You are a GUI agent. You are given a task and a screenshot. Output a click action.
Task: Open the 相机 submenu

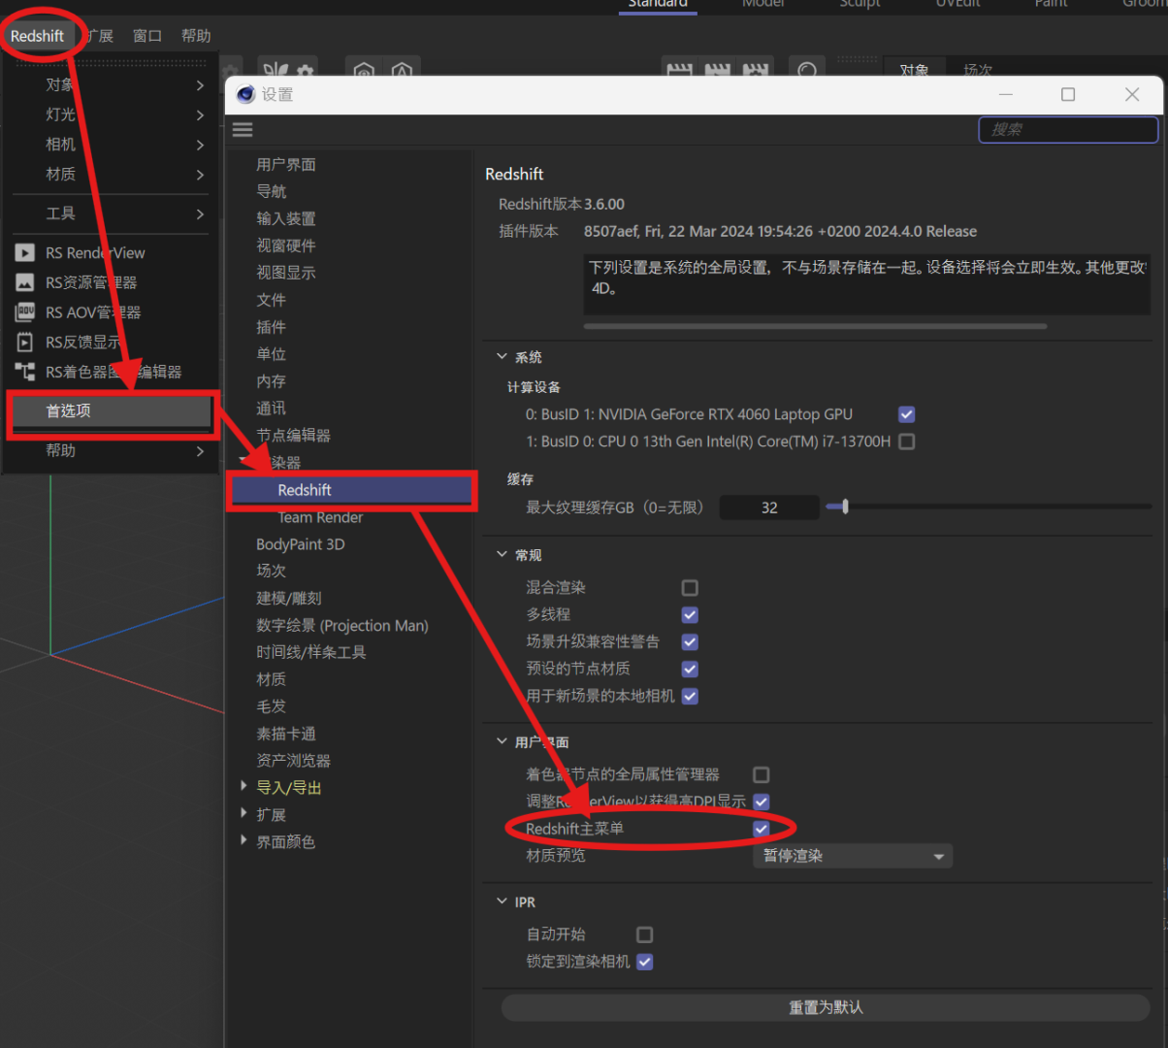pyautogui.click(x=111, y=145)
